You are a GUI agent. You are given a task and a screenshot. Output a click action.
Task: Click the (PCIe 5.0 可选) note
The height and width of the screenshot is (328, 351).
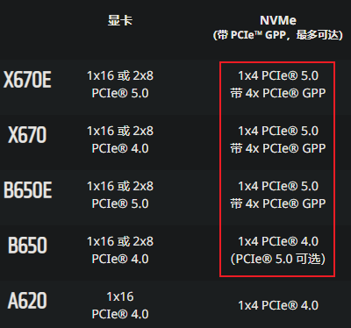pyautogui.click(x=278, y=259)
